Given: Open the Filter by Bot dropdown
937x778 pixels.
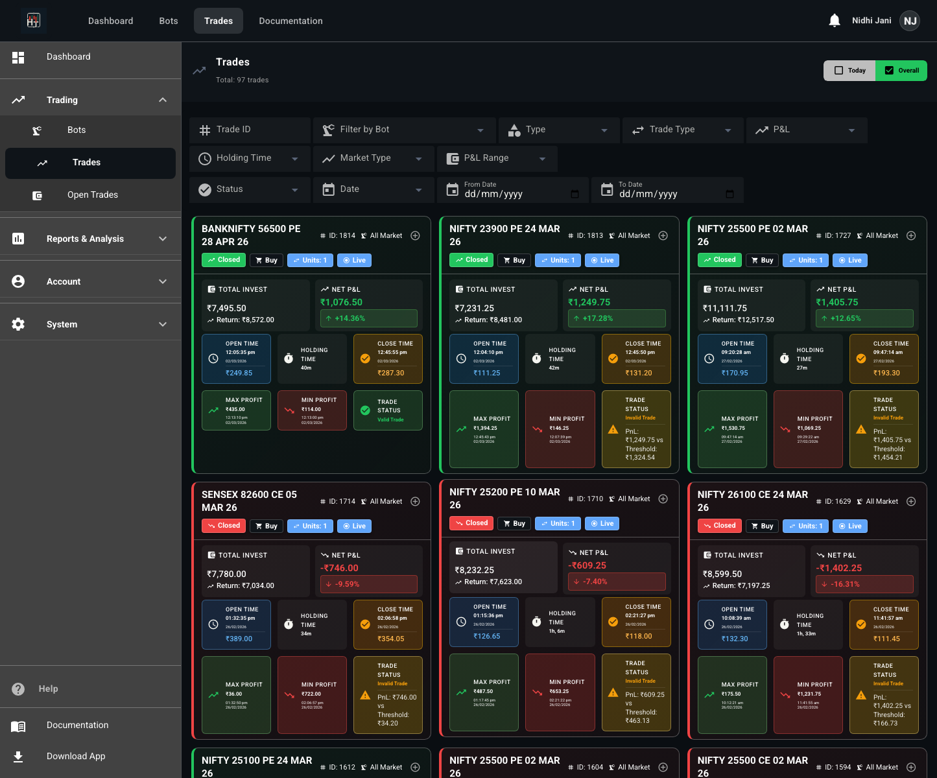Looking at the screenshot, I should pos(404,130).
